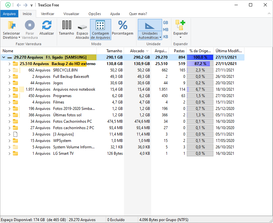Click the 100,0 % bar of root
The image size is (273, 223).
point(200,57)
